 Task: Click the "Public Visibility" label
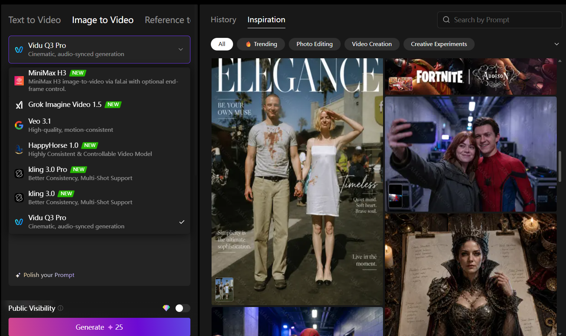(32, 308)
